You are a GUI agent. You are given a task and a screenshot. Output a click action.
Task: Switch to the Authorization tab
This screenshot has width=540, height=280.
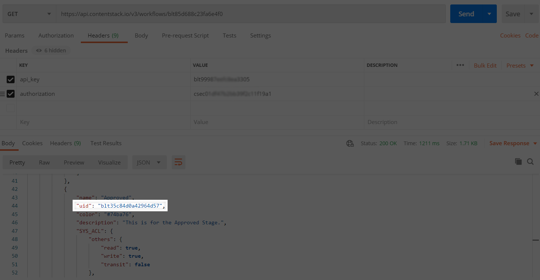pyautogui.click(x=56, y=36)
